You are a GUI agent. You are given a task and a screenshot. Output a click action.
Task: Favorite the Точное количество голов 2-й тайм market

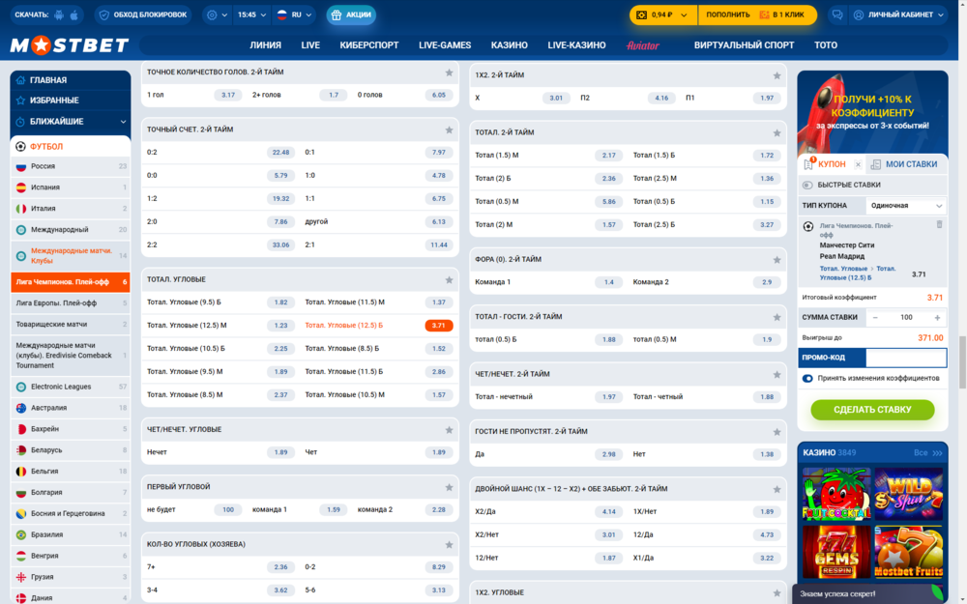[449, 72]
